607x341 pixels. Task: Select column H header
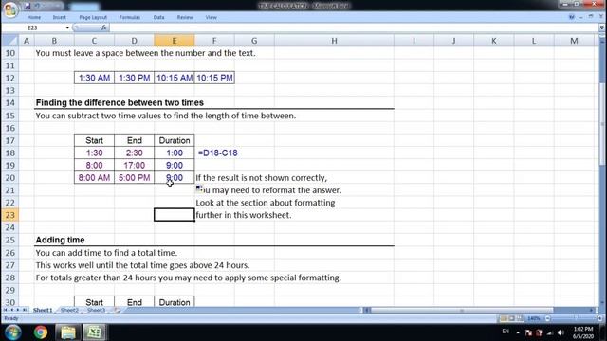click(334, 41)
